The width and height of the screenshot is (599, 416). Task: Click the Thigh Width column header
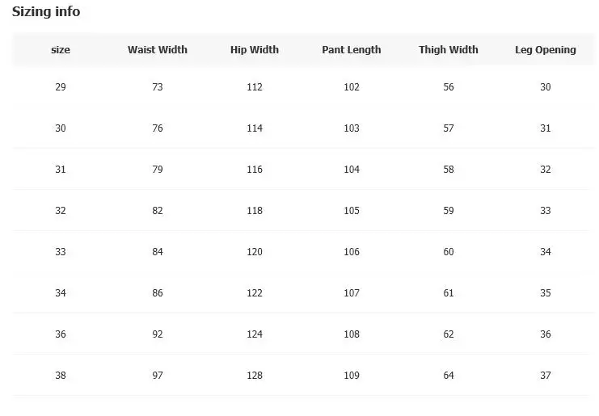[449, 50]
